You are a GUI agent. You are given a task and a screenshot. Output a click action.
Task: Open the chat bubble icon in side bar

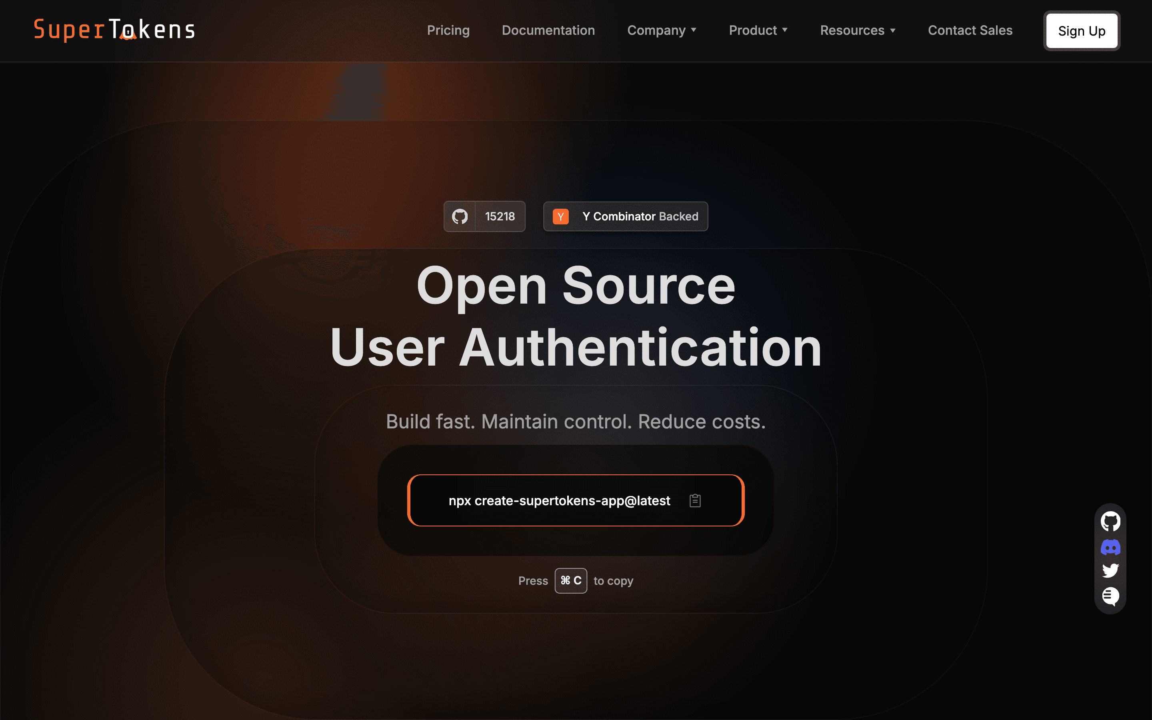[1110, 596]
